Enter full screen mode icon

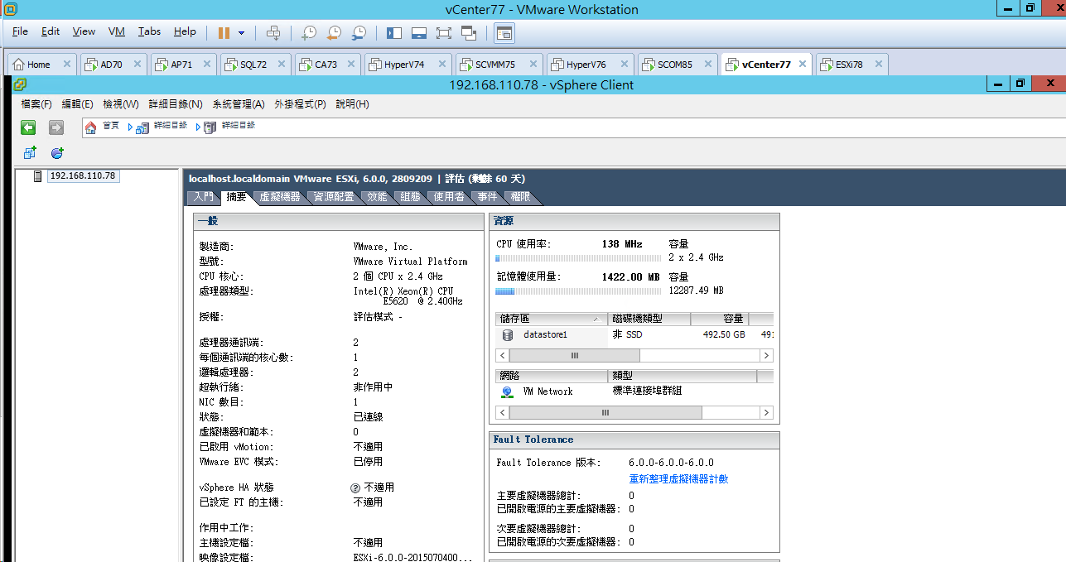(443, 33)
